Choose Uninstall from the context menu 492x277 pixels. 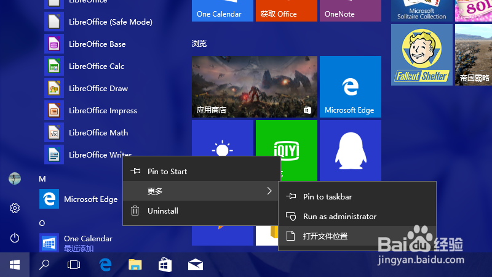coord(202,211)
